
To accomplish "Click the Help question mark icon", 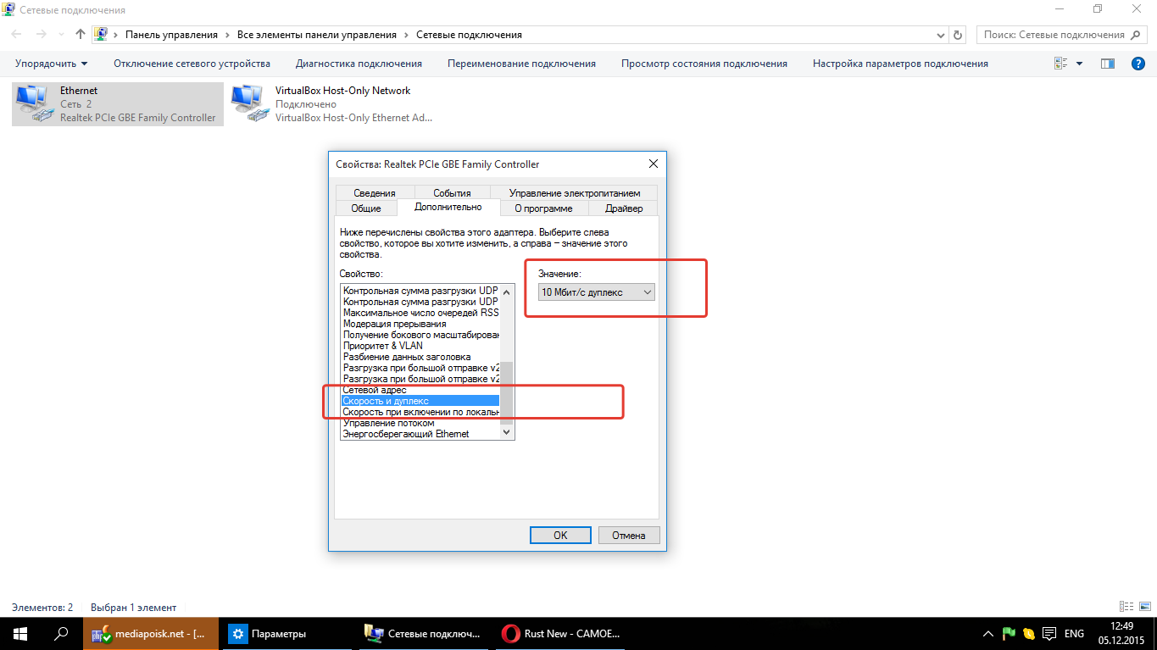I will click(1138, 64).
